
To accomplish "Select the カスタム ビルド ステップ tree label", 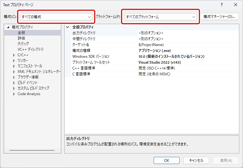I will [33, 88].
